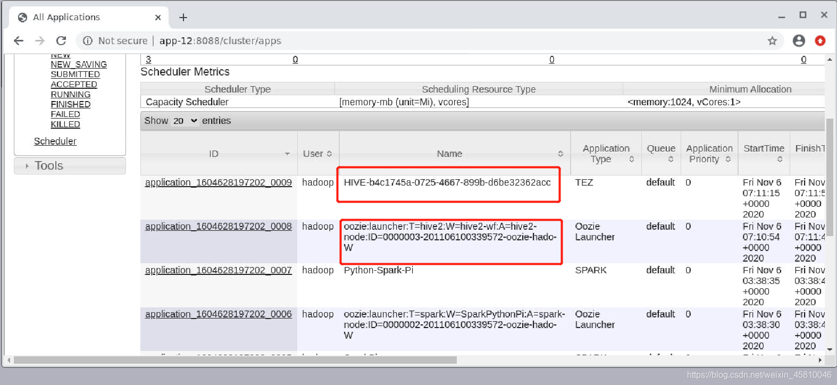Screen dimensions: 837x385
Task: Open the Not secure site info icon
Action: point(88,41)
